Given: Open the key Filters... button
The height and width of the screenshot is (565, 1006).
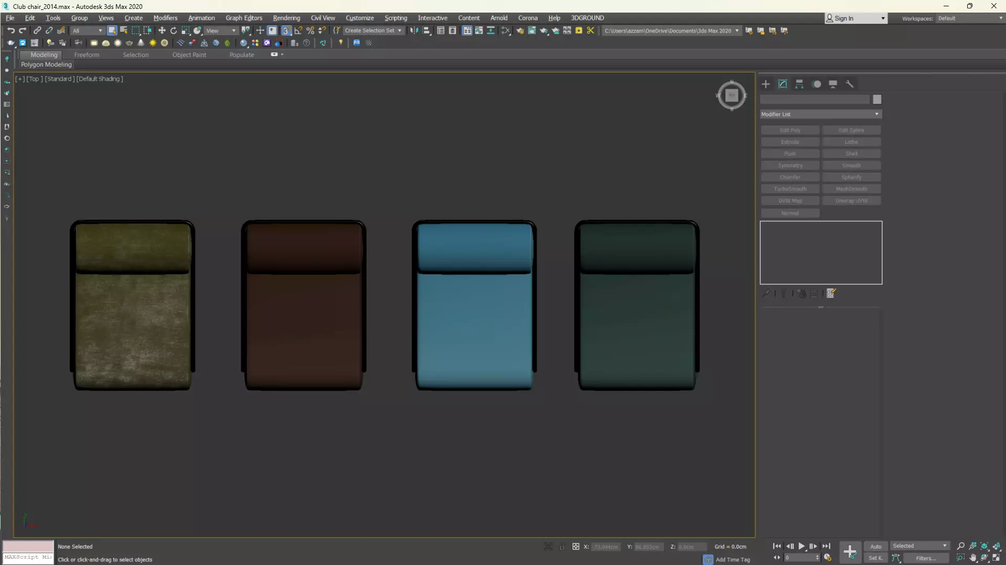Looking at the screenshot, I should pos(926,558).
